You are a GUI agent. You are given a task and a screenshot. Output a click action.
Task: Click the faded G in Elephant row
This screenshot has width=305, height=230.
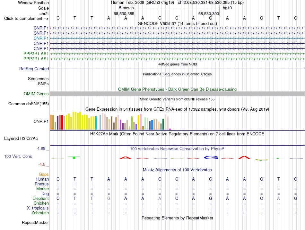coord(109,199)
